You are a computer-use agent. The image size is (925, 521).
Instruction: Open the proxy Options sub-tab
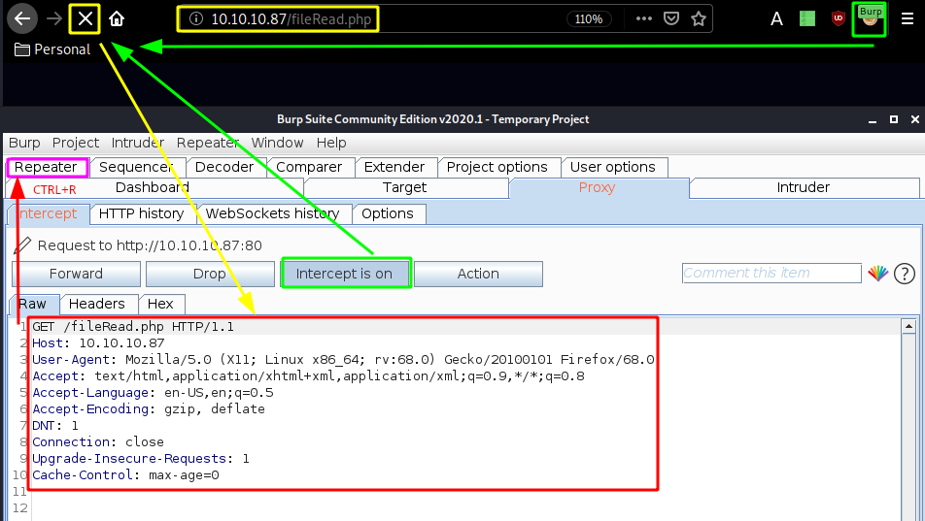388,214
